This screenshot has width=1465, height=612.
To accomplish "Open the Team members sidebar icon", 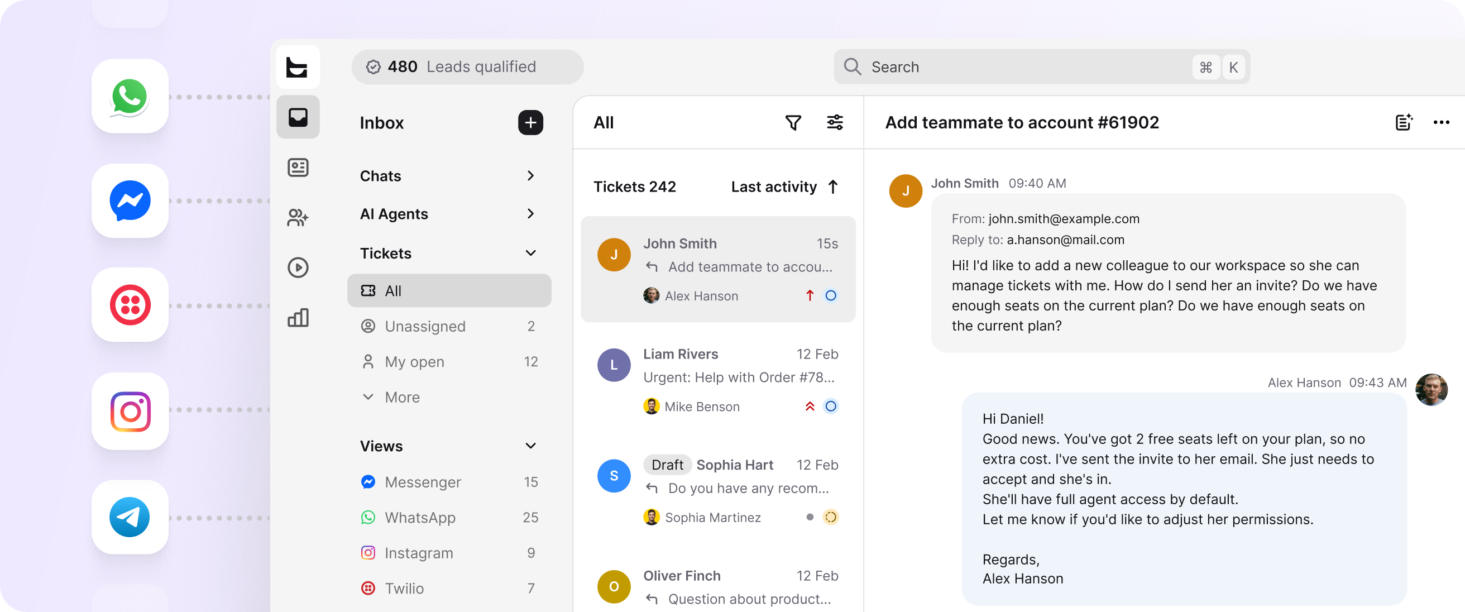I will (x=298, y=217).
